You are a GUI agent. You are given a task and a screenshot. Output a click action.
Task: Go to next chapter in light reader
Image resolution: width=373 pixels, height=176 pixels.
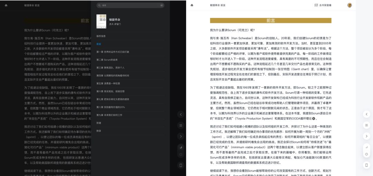(366, 136)
